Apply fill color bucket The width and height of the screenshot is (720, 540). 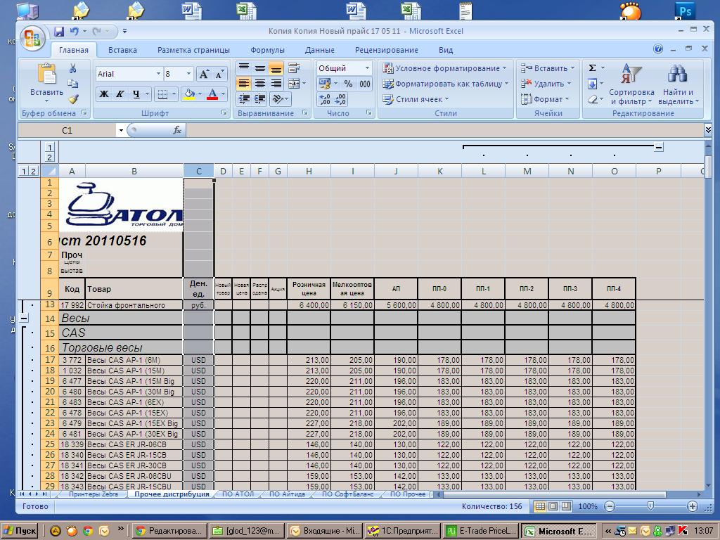(189, 94)
